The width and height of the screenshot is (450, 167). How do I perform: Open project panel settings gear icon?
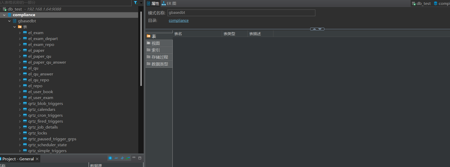click(x=110, y=158)
